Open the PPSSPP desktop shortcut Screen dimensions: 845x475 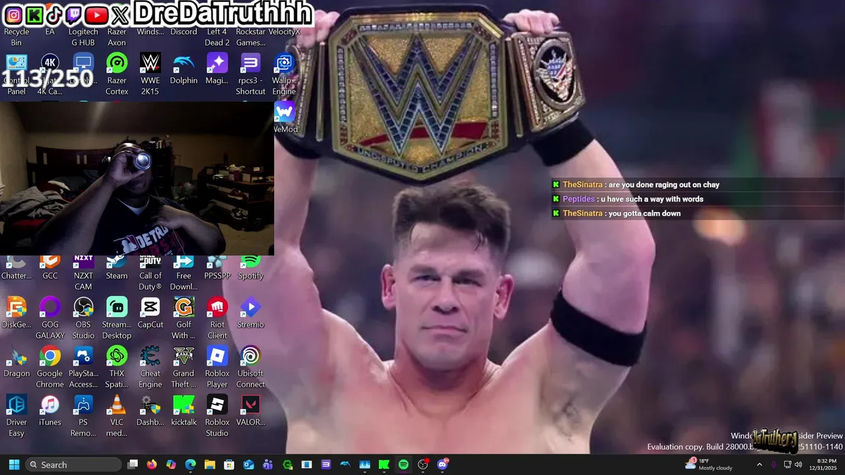[217, 267]
